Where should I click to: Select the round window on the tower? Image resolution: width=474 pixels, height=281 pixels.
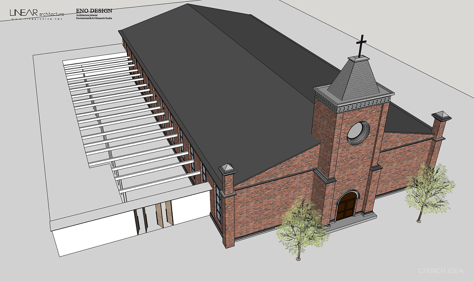[x=358, y=133]
